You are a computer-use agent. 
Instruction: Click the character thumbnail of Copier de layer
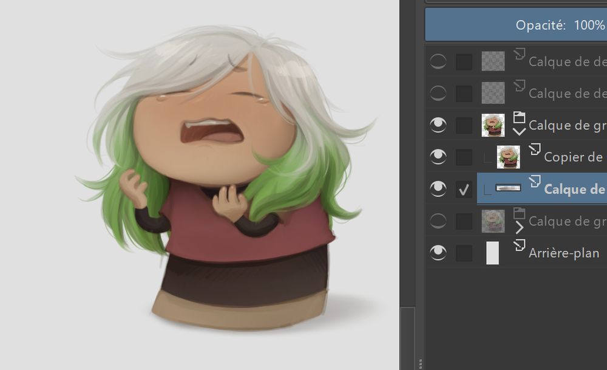point(508,157)
